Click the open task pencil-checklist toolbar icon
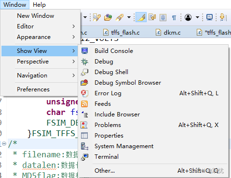This screenshot has width=231, height=178. click(97, 17)
